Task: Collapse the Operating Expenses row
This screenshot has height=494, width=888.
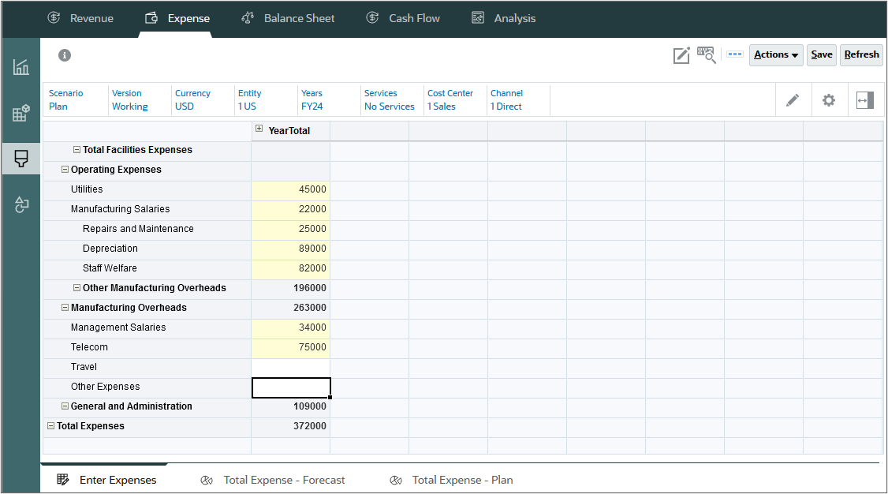Action: point(65,169)
